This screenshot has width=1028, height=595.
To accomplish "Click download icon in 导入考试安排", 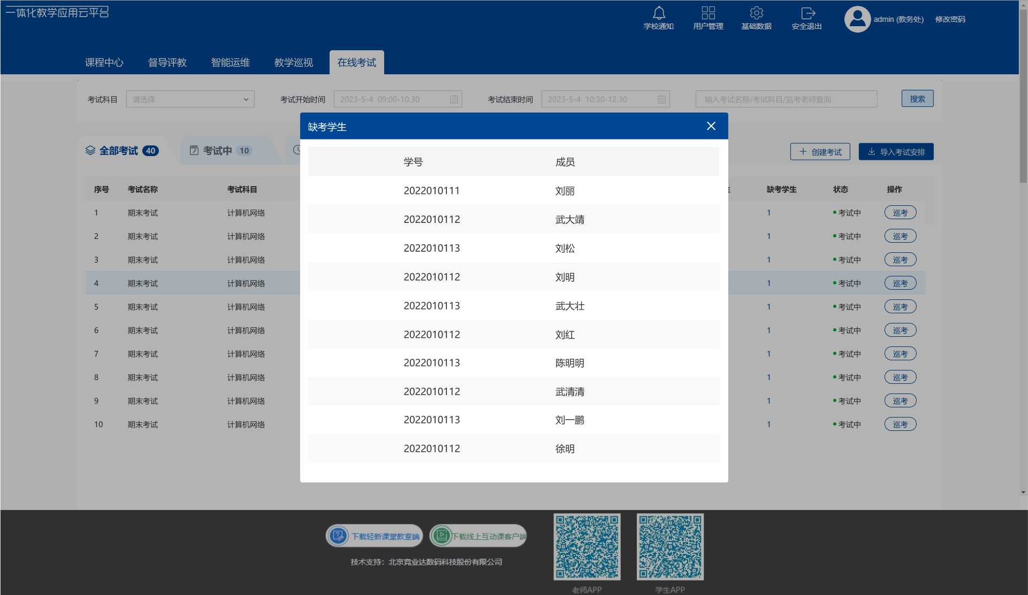I will pyautogui.click(x=871, y=152).
